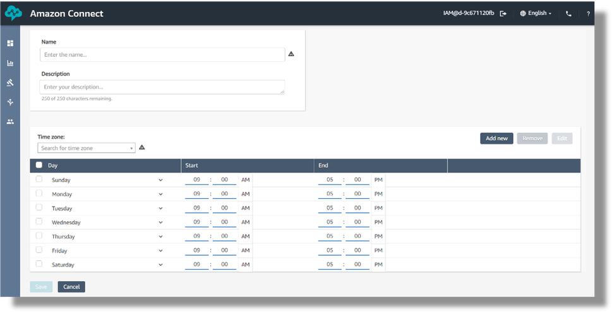612x312 pixels.
Task: Open the users icon in left sidebar
Action: (x=10, y=121)
